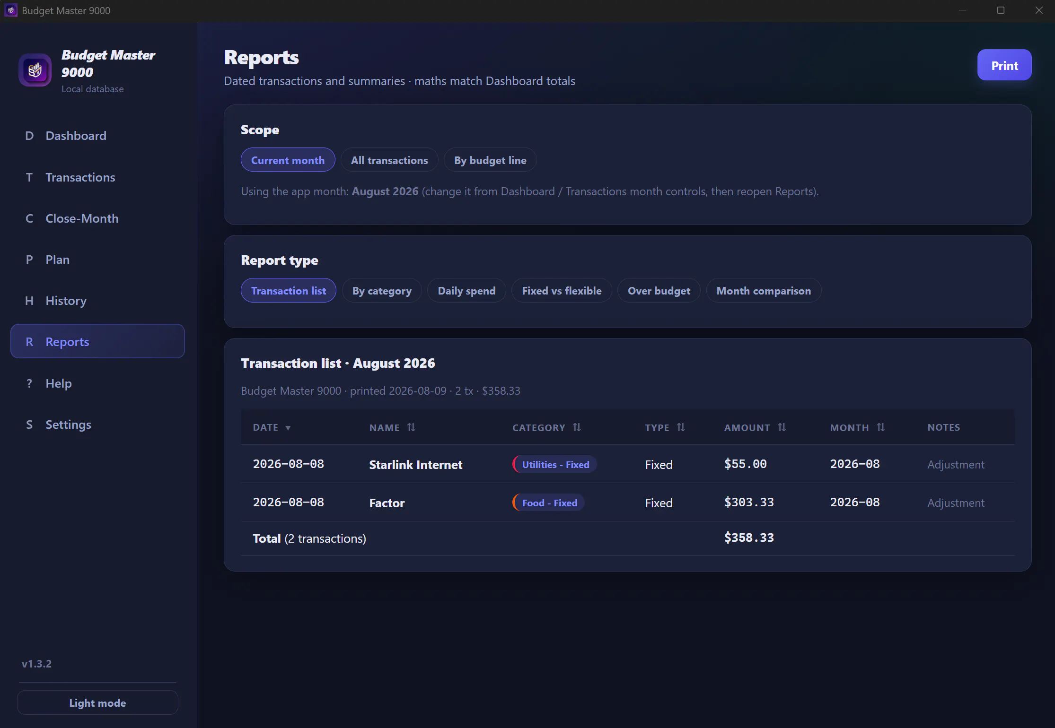The width and height of the screenshot is (1055, 728).
Task: Choose the Over budget report type
Action: point(659,291)
